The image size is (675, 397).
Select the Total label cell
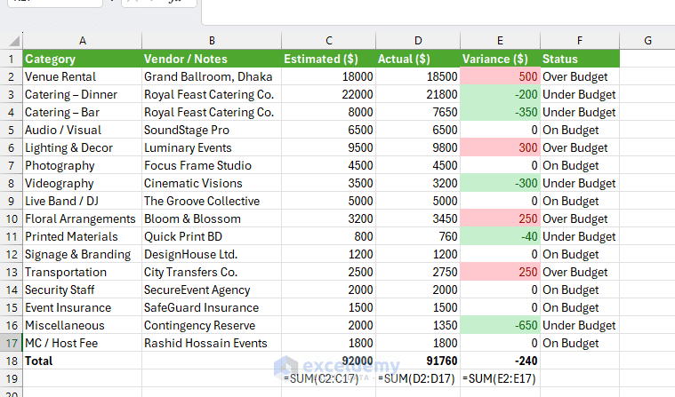82,361
